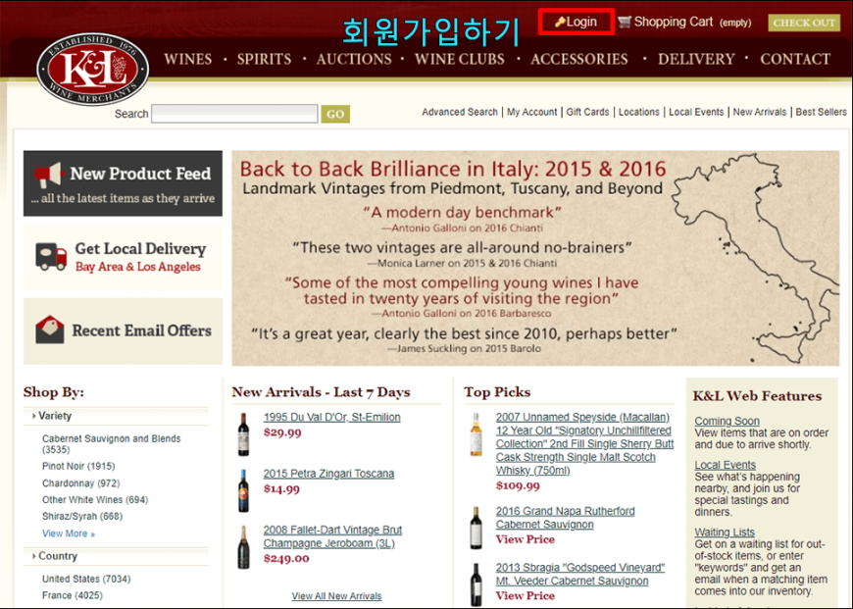Image resolution: width=853 pixels, height=609 pixels.
Task: Open the AUCTIONS menu
Action: 354,59
